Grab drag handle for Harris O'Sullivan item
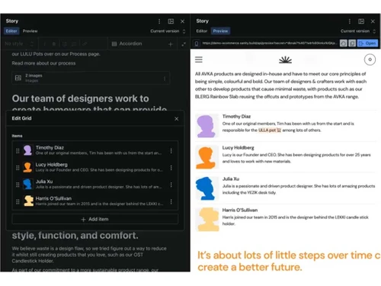381x286 pixels. [18, 201]
